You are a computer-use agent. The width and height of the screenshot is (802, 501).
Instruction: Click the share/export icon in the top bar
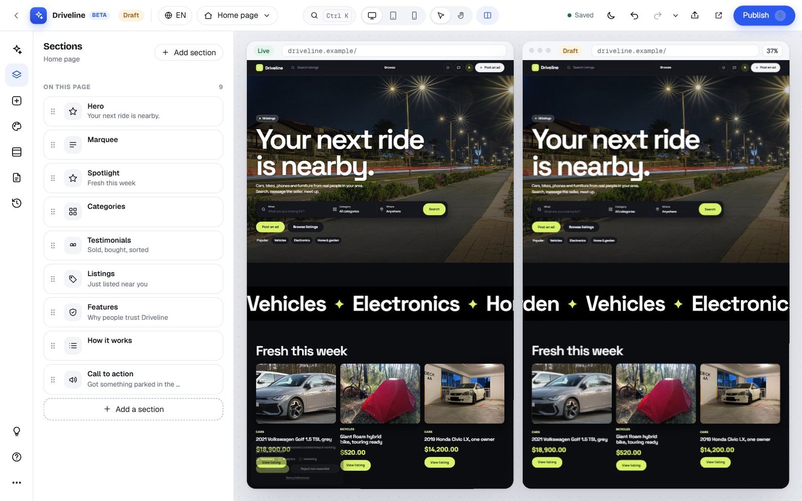tap(695, 16)
